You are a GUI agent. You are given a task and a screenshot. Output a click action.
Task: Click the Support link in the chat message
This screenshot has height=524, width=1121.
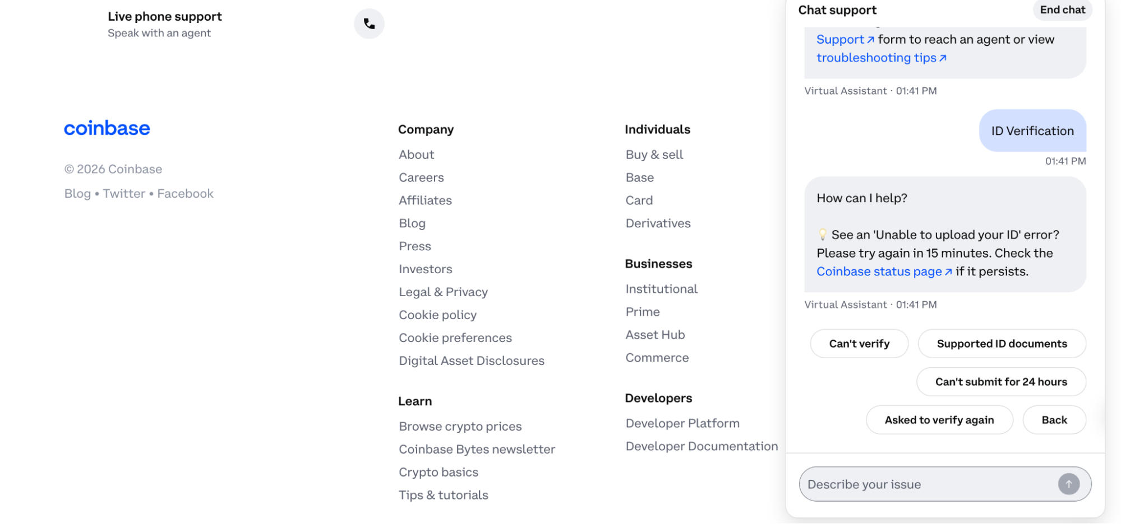(842, 39)
